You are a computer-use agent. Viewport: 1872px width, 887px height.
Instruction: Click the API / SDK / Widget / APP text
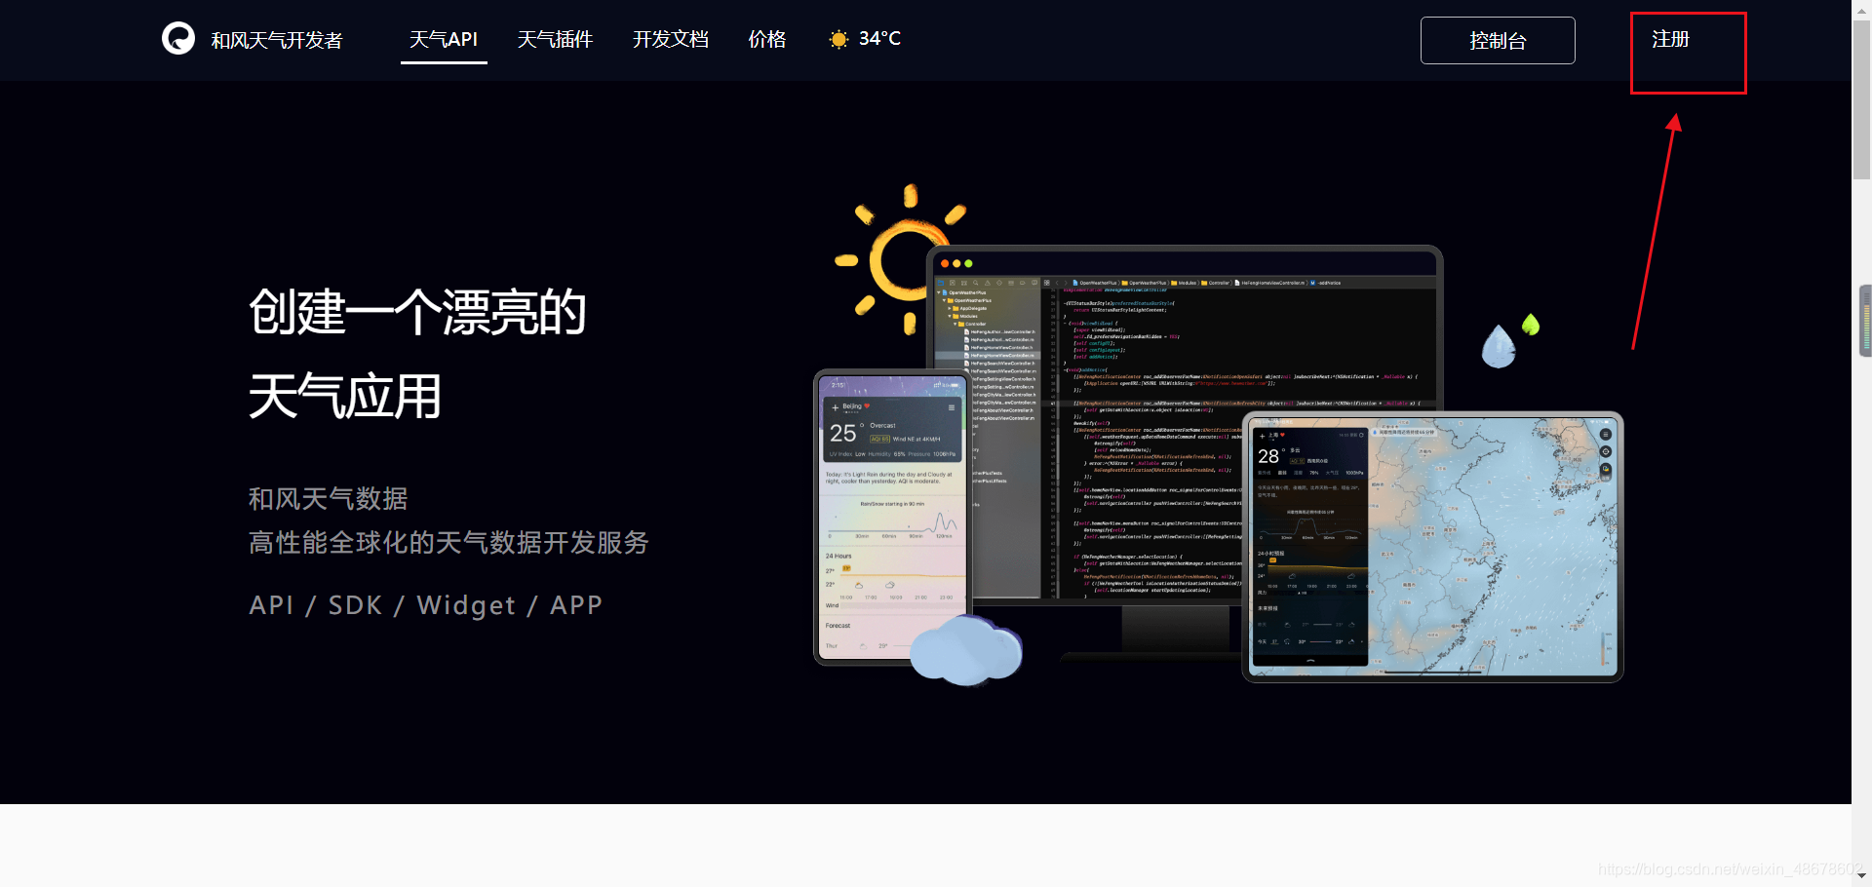point(426,605)
